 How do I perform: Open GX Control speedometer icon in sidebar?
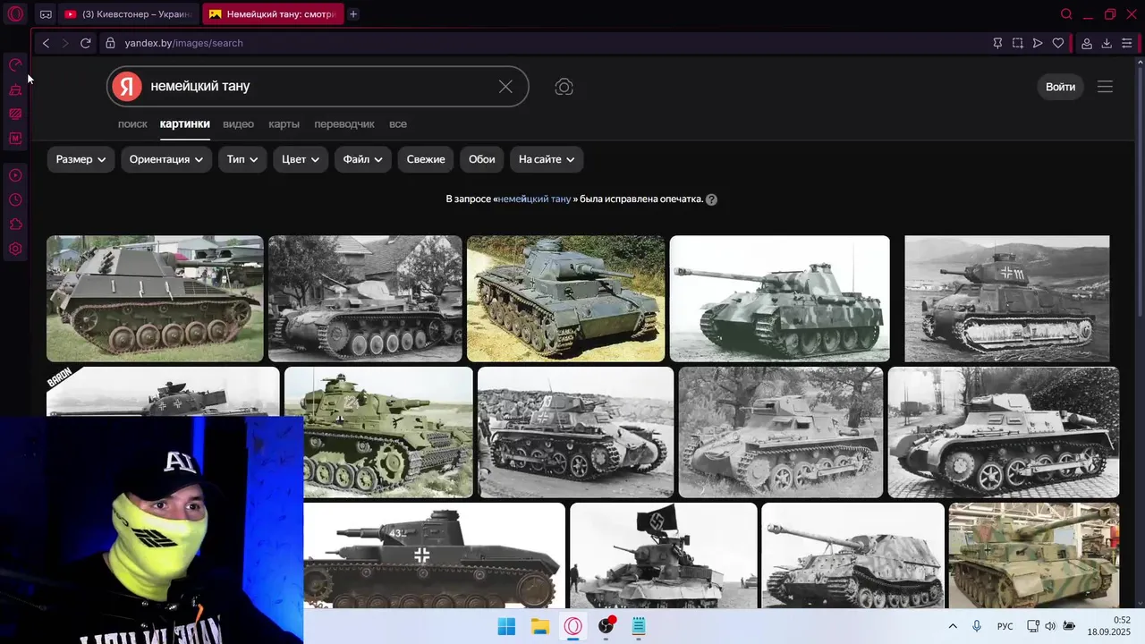click(15, 64)
